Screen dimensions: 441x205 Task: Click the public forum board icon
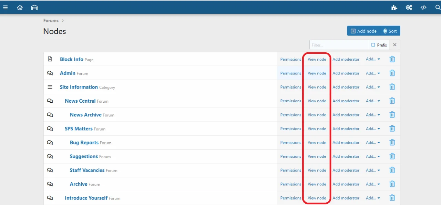point(34,7)
